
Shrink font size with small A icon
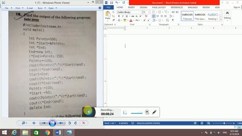tap(148, 20)
